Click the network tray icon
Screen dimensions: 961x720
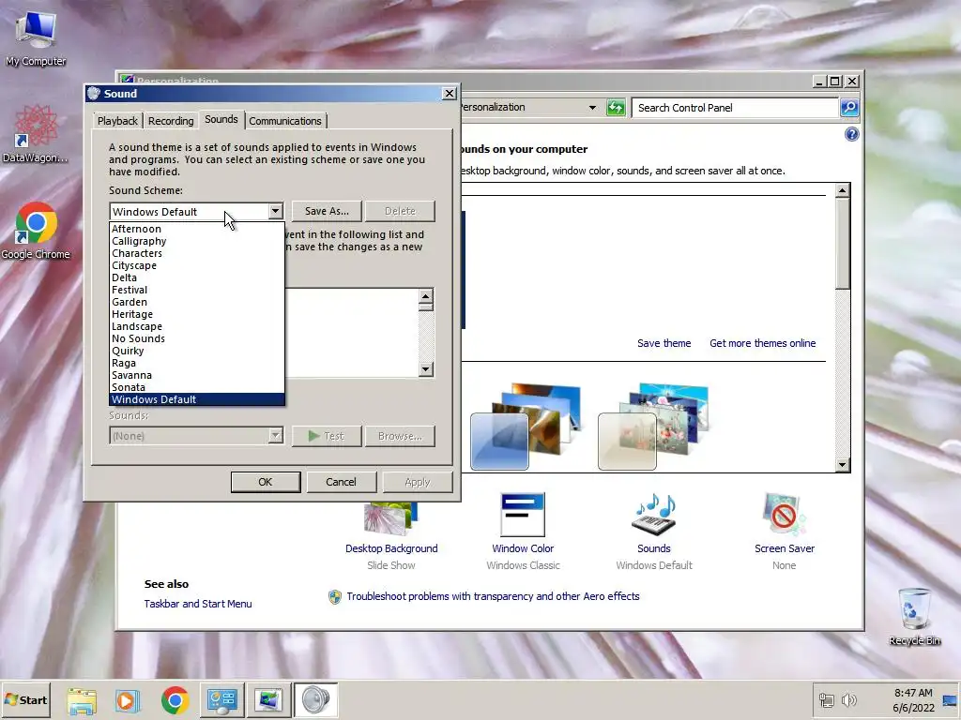(827, 699)
